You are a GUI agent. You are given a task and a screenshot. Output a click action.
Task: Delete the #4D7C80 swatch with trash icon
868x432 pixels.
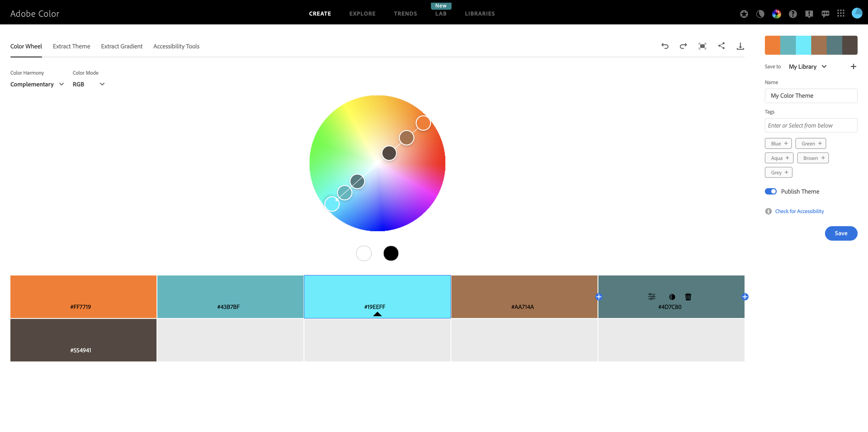(x=688, y=297)
